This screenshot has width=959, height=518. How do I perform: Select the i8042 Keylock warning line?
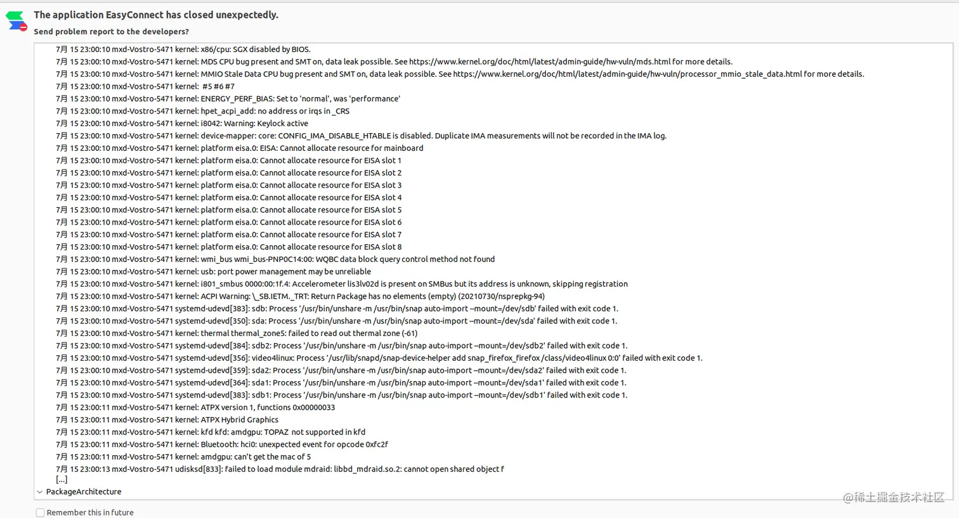click(181, 123)
